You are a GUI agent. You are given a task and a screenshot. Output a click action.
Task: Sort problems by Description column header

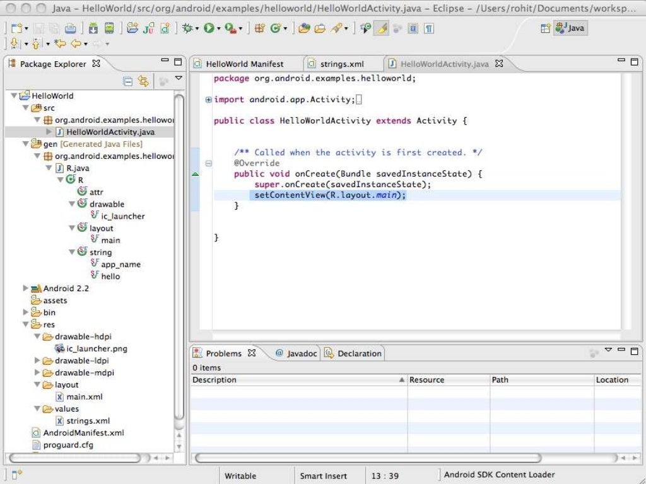214,380
